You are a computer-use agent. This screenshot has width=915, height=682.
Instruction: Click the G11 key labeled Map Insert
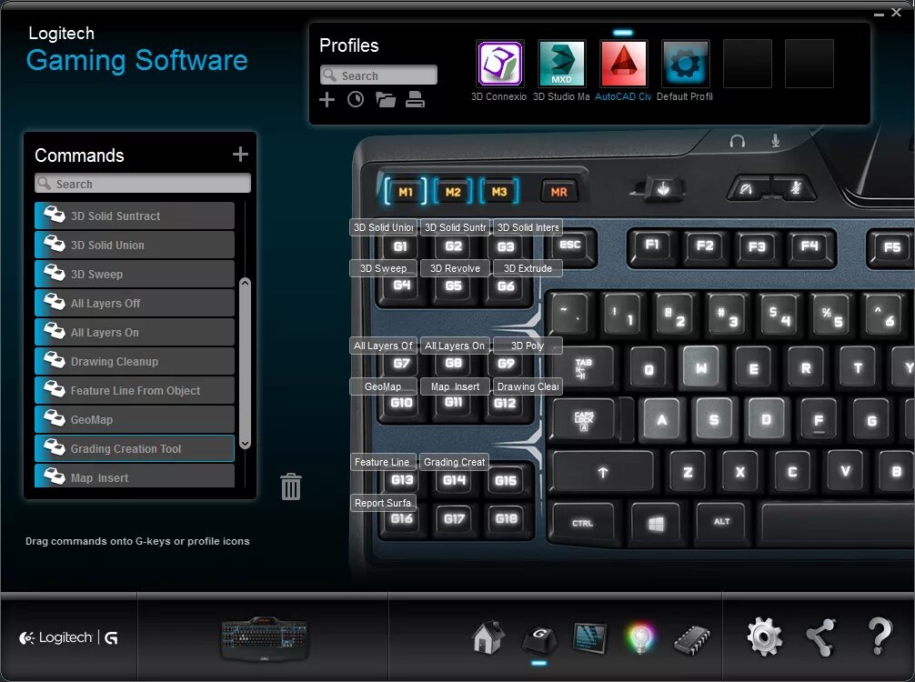pyautogui.click(x=454, y=403)
